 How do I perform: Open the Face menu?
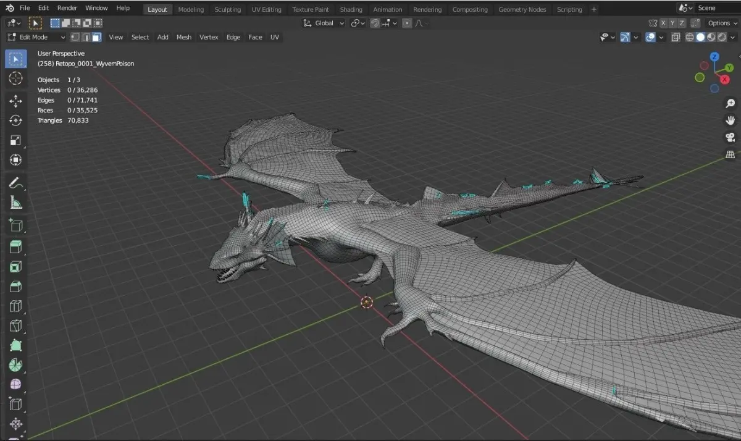[255, 37]
